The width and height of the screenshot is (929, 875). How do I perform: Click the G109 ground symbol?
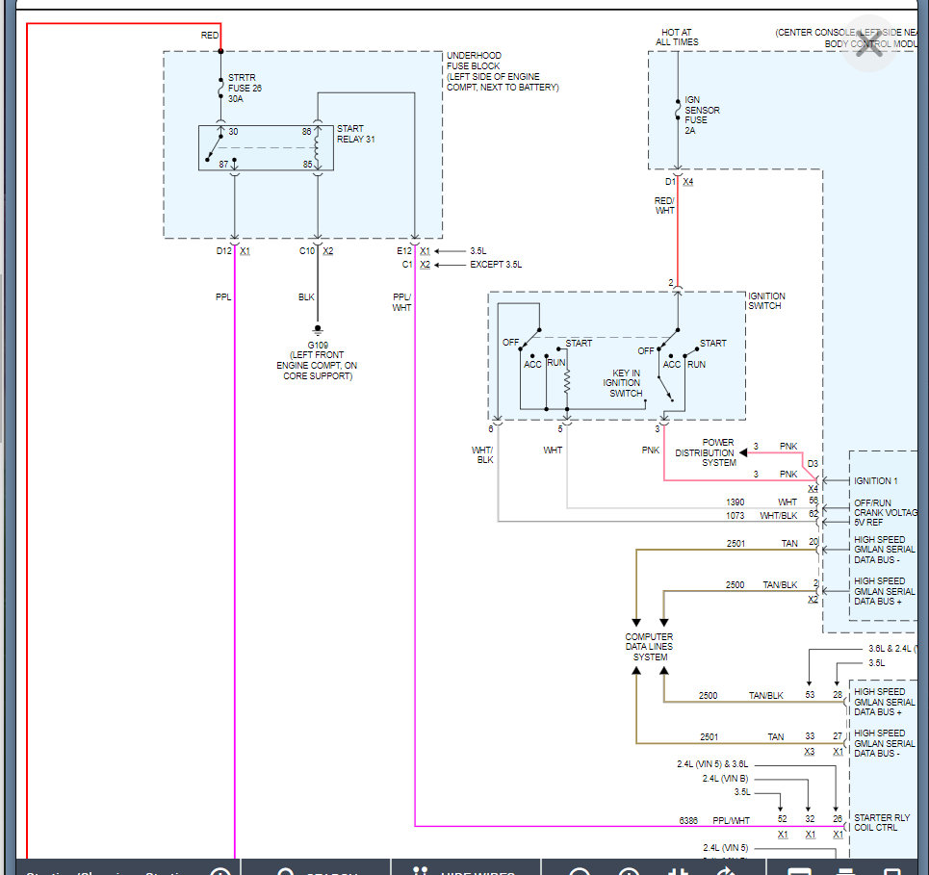(318, 330)
